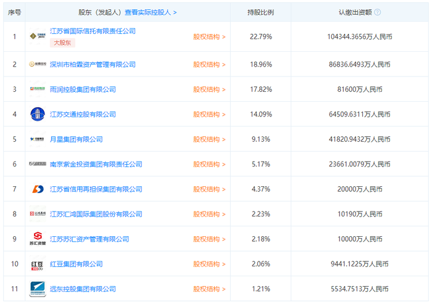The image size is (432, 304).
Task: Click the 江苏汇鸿国际集团股份有限公司 logo icon
Action: [38, 214]
